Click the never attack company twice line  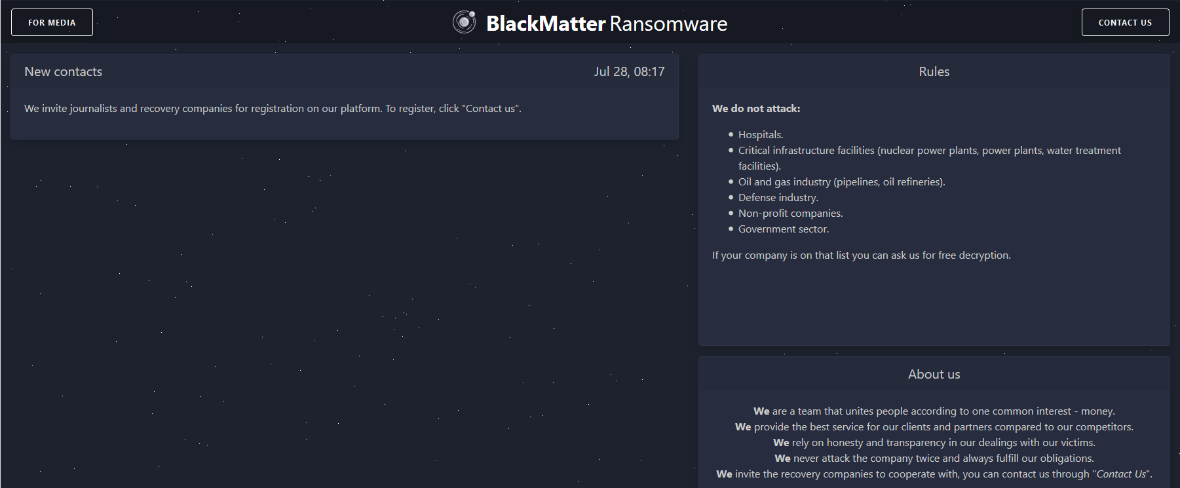(x=934, y=459)
